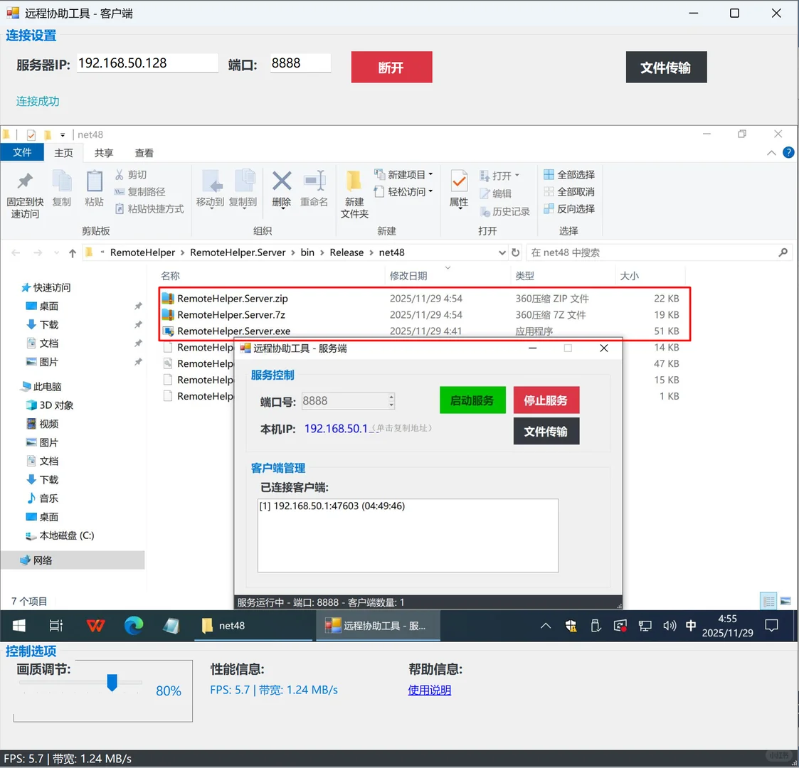Click the Delete X icon

281,181
